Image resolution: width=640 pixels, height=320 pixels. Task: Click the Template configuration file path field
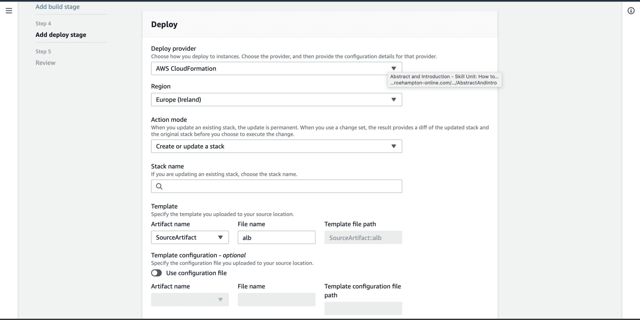click(x=363, y=308)
